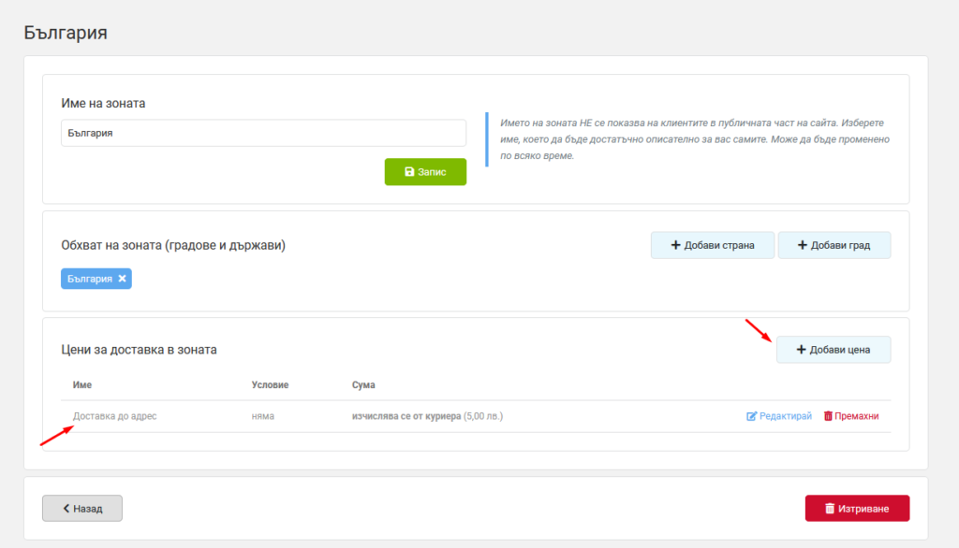Image resolution: width=959 pixels, height=548 pixels.
Task: Click the няма condition cell
Action: click(263, 416)
